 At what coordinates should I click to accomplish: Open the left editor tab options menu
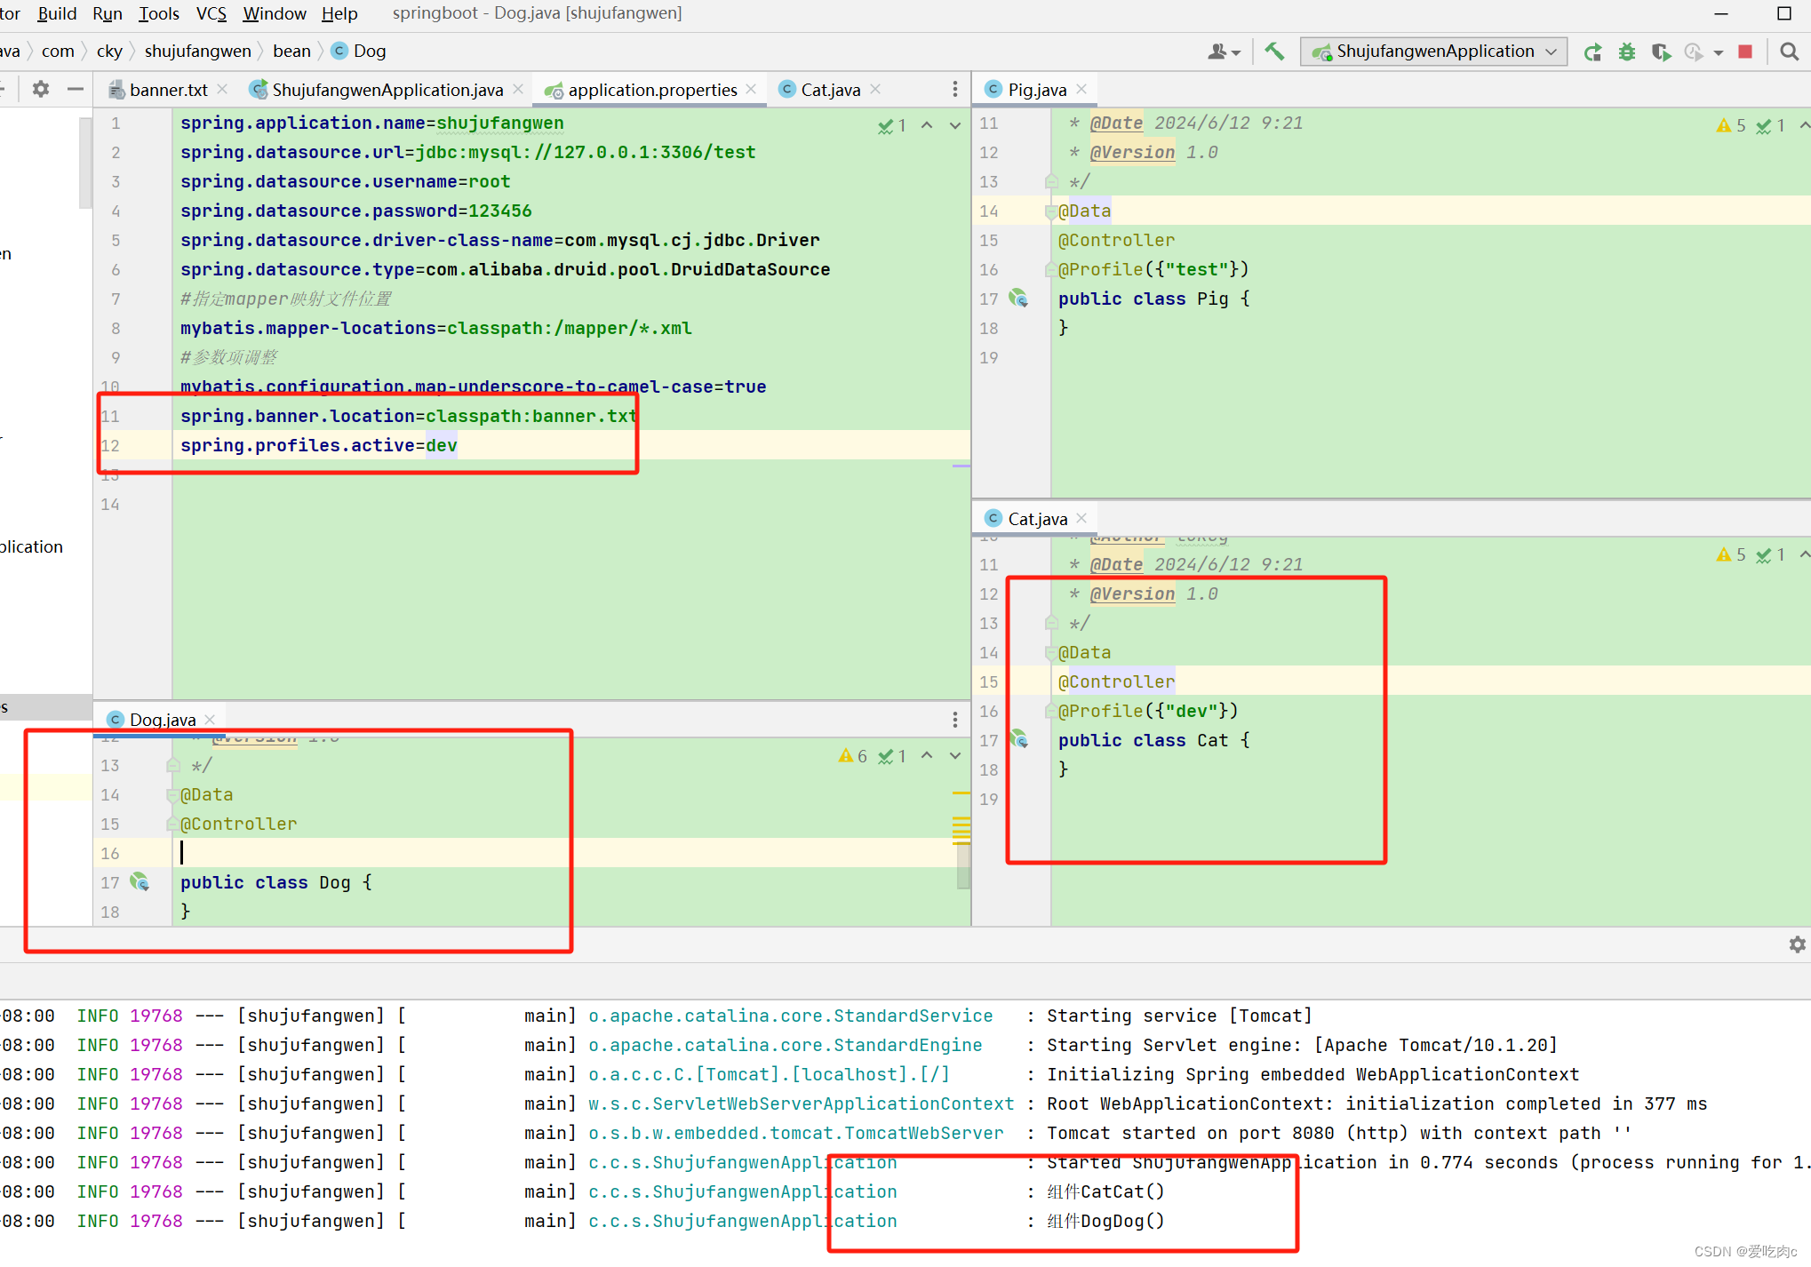click(955, 90)
